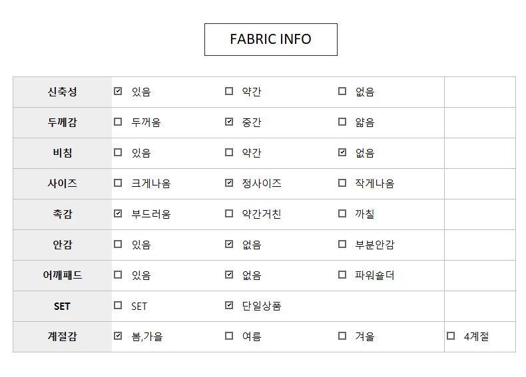Check the 4계절 checkbox

[451, 336]
